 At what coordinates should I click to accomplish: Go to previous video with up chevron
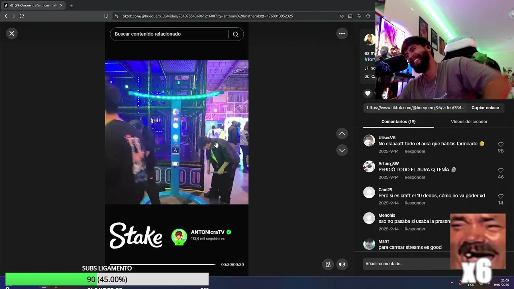(342, 133)
